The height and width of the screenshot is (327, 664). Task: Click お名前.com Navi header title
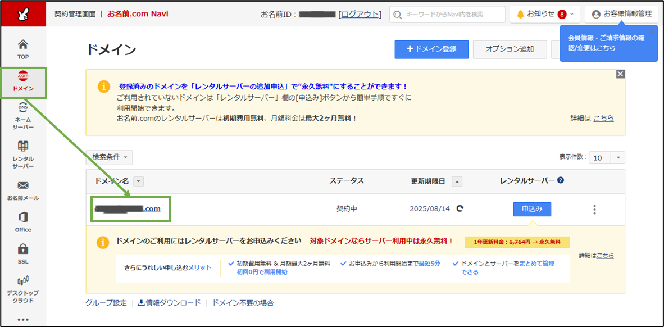138,13
